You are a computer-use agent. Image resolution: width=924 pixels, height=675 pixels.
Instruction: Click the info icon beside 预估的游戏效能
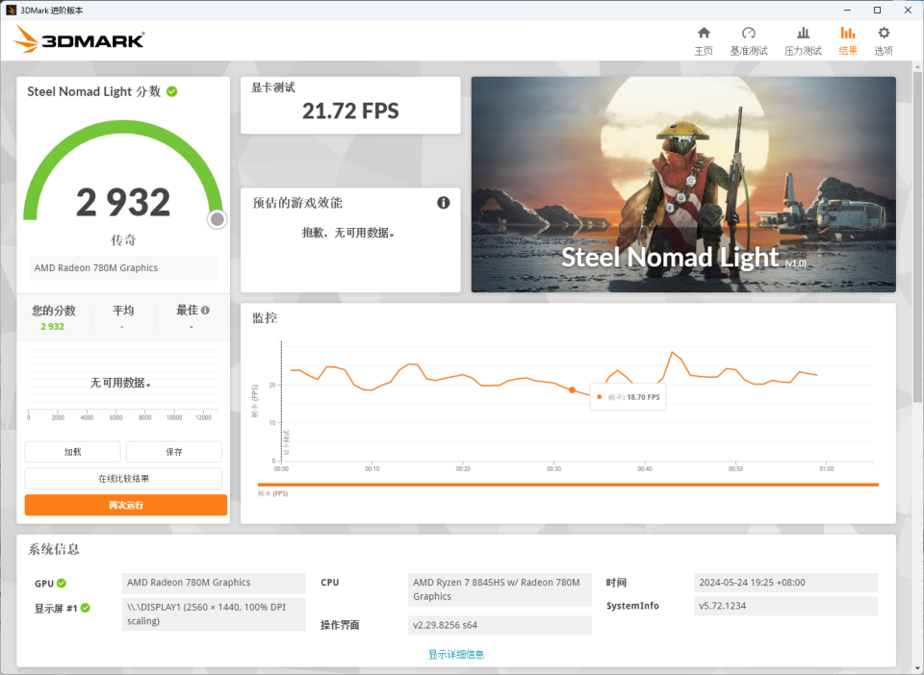tap(444, 203)
